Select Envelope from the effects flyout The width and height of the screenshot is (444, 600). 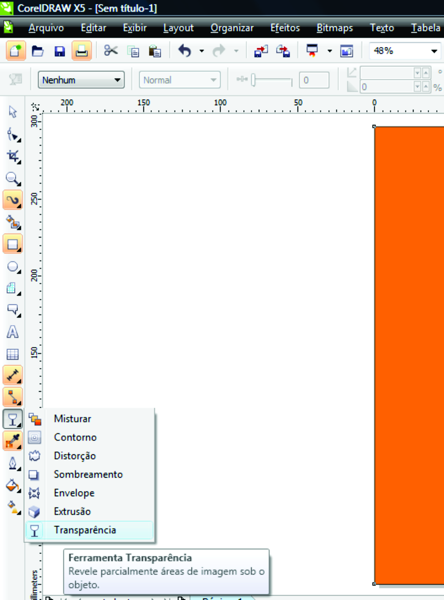point(74,493)
